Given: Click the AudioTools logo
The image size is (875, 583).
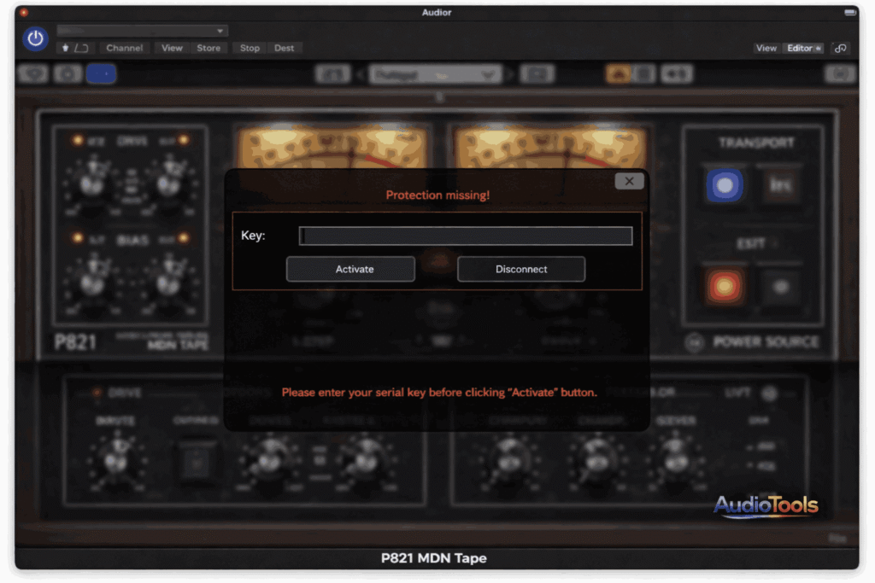Looking at the screenshot, I should point(766,505).
